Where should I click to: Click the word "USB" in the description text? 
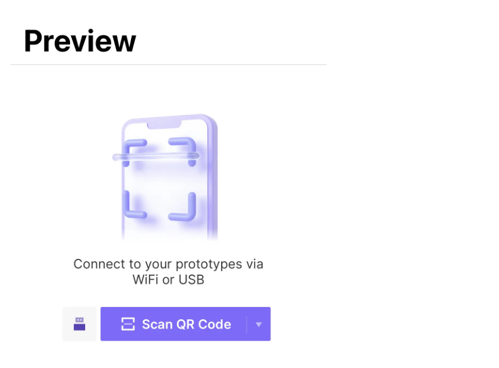191,280
